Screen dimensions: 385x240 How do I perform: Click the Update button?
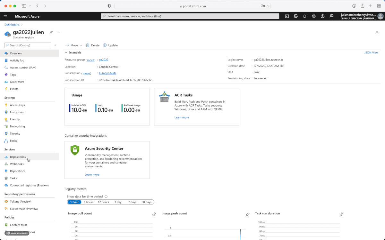(110, 45)
